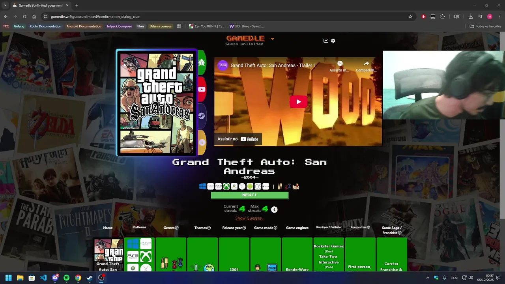Click the Android platform icon under the title
The height and width of the screenshot is (284, 505).
(x=250, y=186)
